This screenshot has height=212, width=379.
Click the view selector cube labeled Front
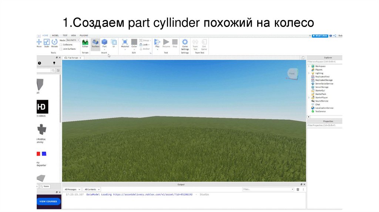pyautogui.click(x=292, y=73)
